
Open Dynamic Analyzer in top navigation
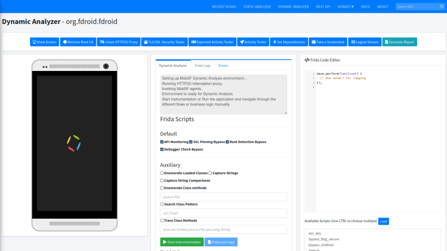coord(293,7)
